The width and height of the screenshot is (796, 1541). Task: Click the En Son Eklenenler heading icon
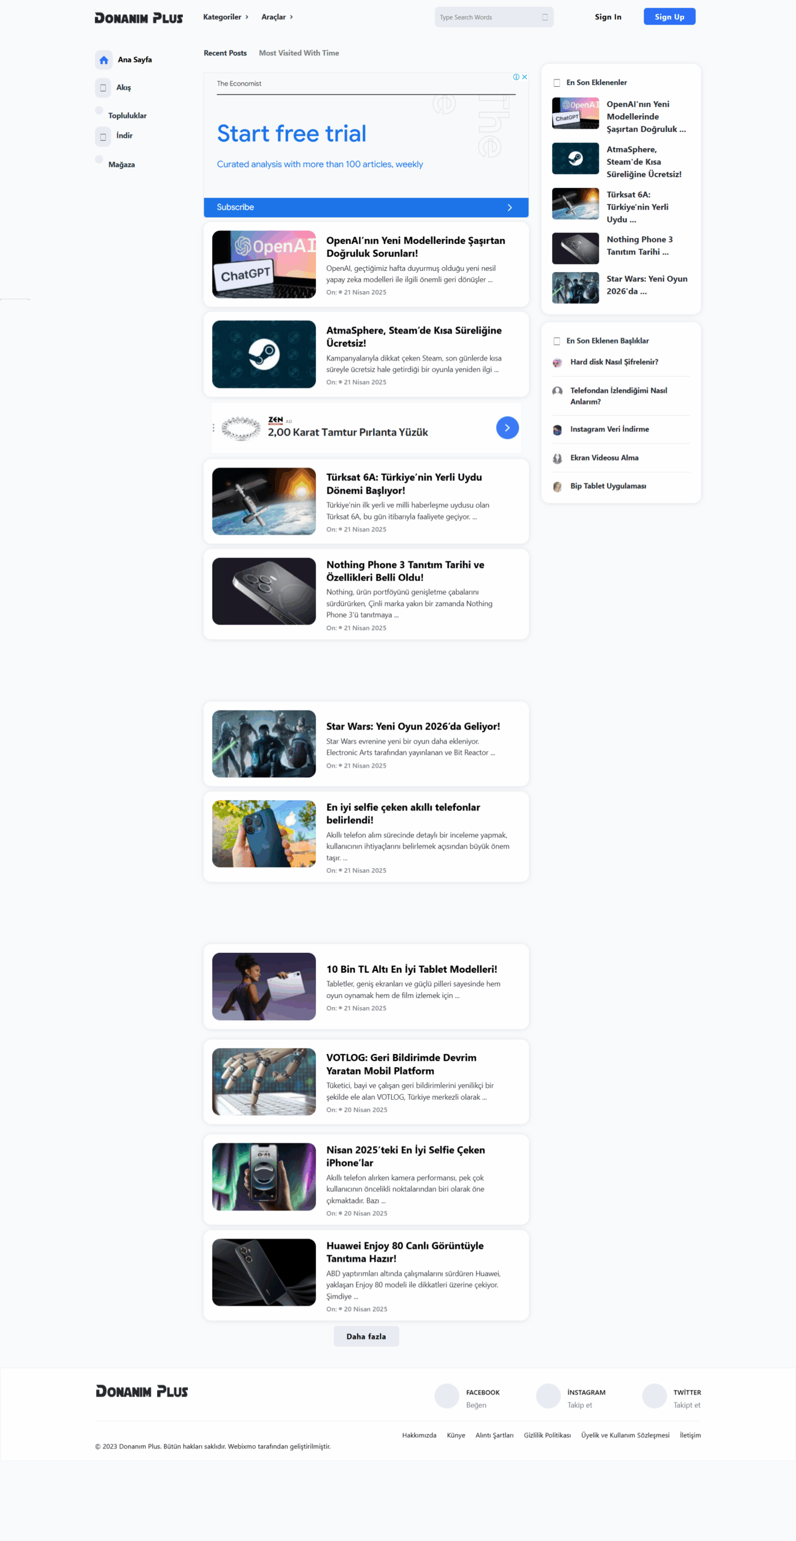point(557,82)
